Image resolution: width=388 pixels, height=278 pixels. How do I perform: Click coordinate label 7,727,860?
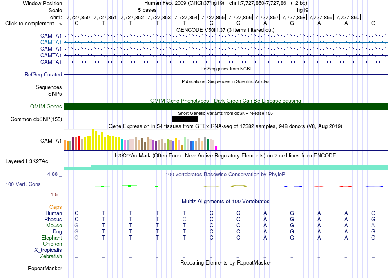[x=348, y=17]
